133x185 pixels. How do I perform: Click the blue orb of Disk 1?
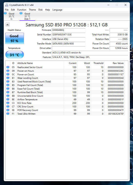[x=21, y=13]
